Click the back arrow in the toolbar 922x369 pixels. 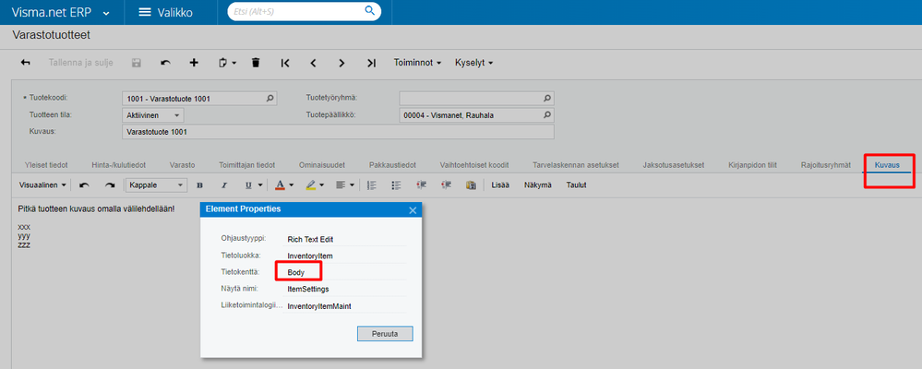(25, 63)
